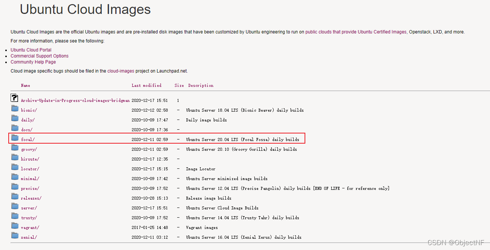Viewport: 490px width, 250px height.
Task: Open the hirsute/ directory link
Action: point(30,159)
